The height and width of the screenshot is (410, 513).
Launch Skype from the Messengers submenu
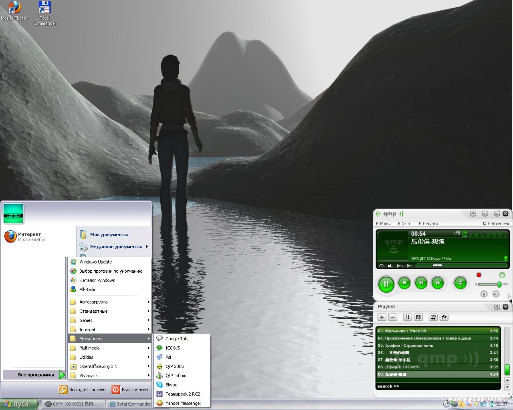pyautogui.click(x=171, y=385)
